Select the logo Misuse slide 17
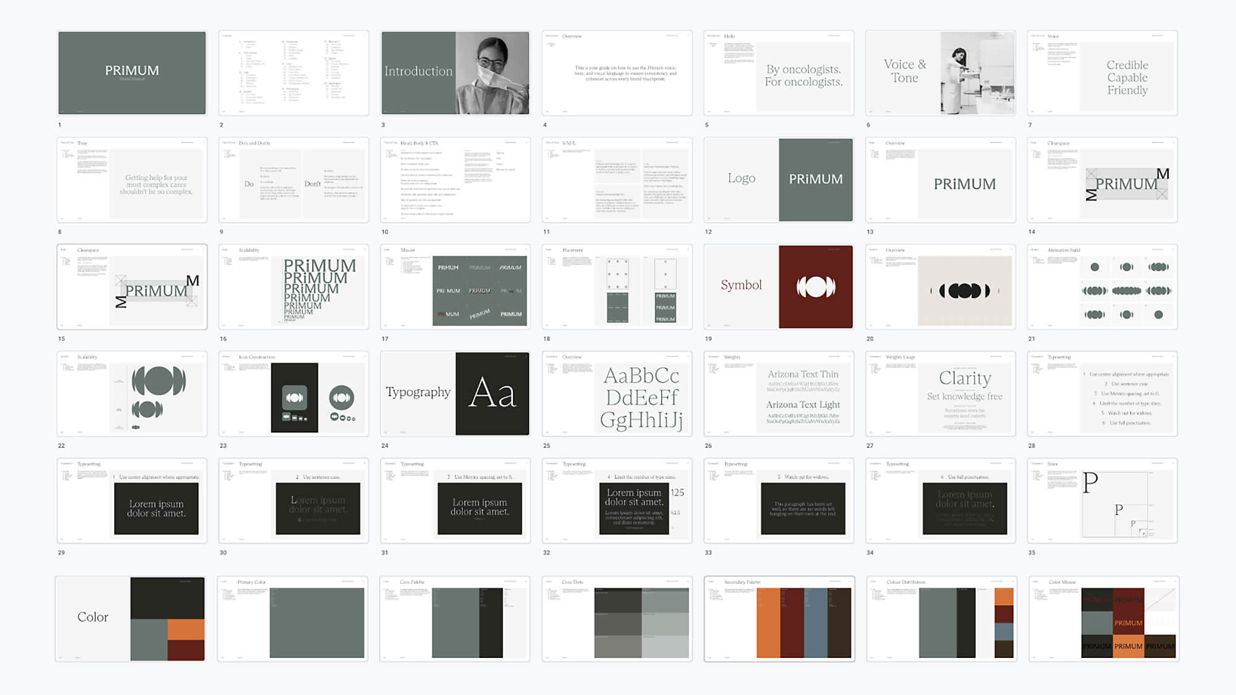 click(x=455, y=287)
